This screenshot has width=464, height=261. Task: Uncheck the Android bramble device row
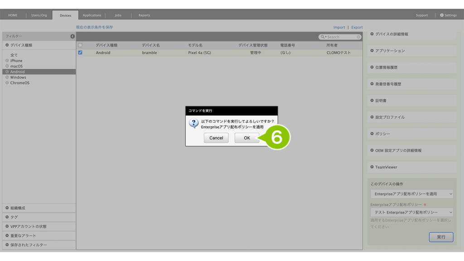coord(80,53)
